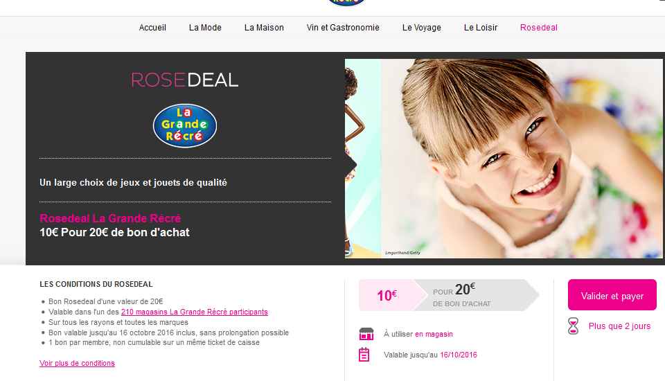Viewport: 665px width, 381px height.
Task: Open Le Loisir menu item
Action: click(x=481, y=28)
